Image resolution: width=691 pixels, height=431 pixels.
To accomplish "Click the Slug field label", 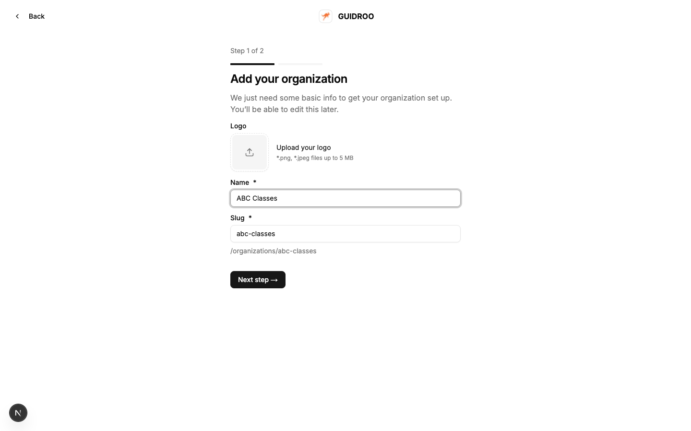I will coord(237,218).
